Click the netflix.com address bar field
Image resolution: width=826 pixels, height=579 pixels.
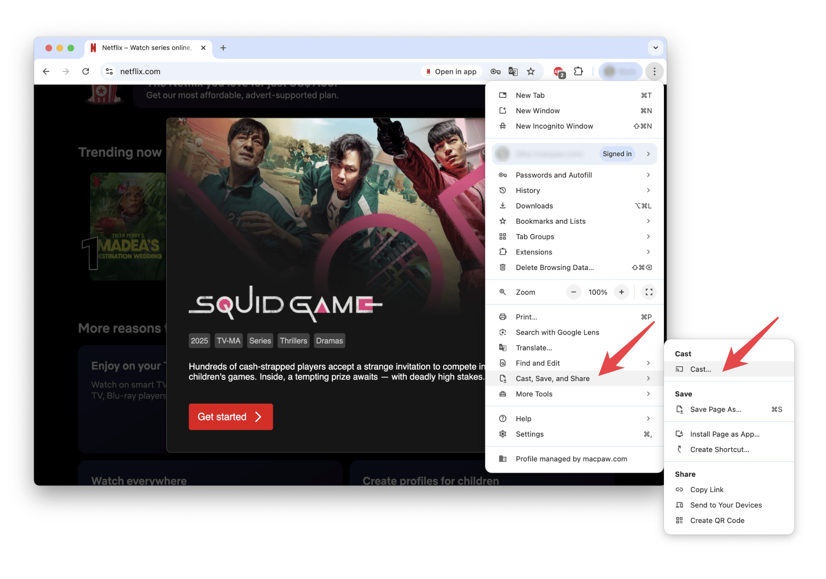(265, 71)
